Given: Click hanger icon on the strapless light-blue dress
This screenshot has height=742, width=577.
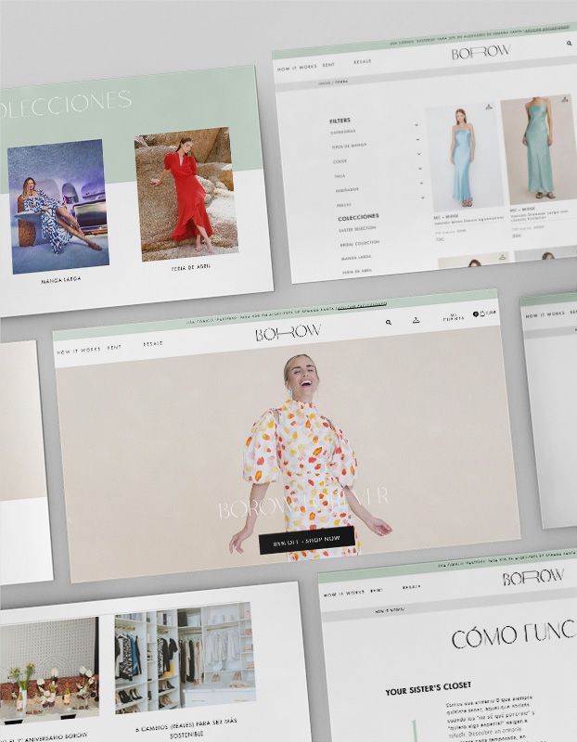Looking at the screenshot, I should pyautogui.click(x=489, y=107).
